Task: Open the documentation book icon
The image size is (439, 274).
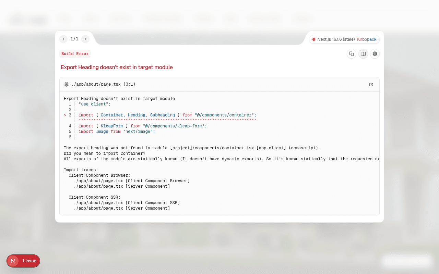Action: pyautogui.click(x=363, y=54)
